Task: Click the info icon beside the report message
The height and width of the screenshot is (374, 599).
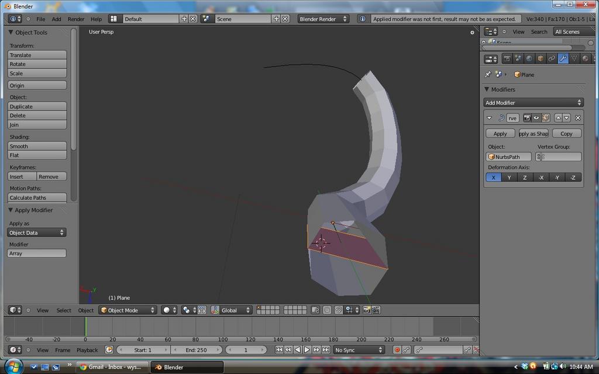Action: (x=363, y=19)
